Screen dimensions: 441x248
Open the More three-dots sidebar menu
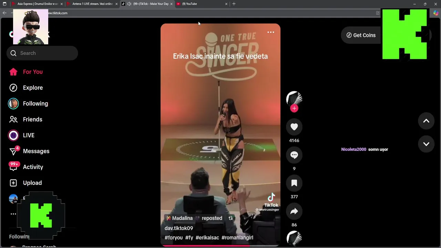click(13, 214)
